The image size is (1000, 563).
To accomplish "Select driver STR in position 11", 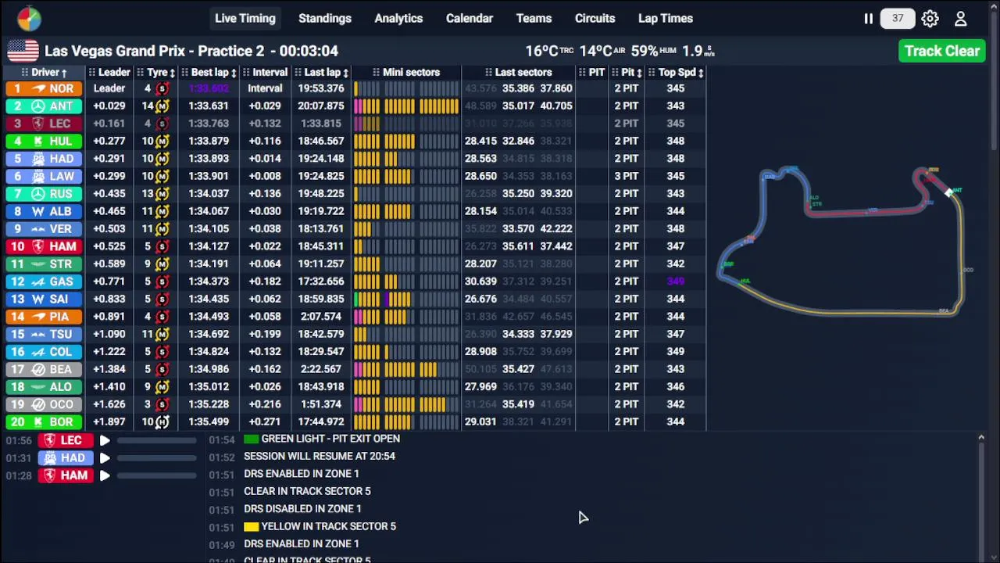I will click(45, 264).
